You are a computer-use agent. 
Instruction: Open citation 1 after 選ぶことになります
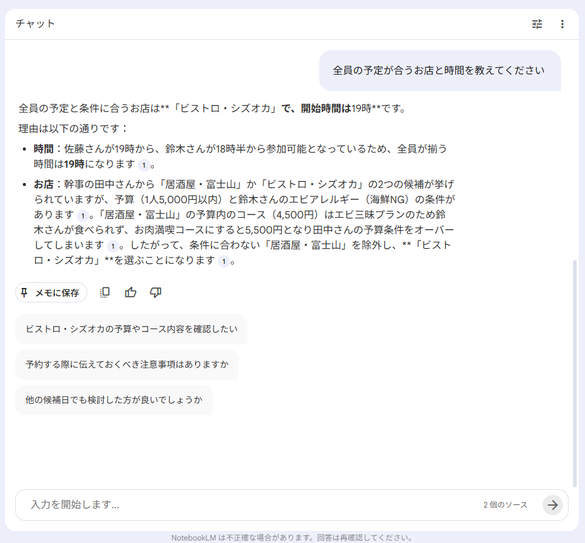click(x=223, y=261)
